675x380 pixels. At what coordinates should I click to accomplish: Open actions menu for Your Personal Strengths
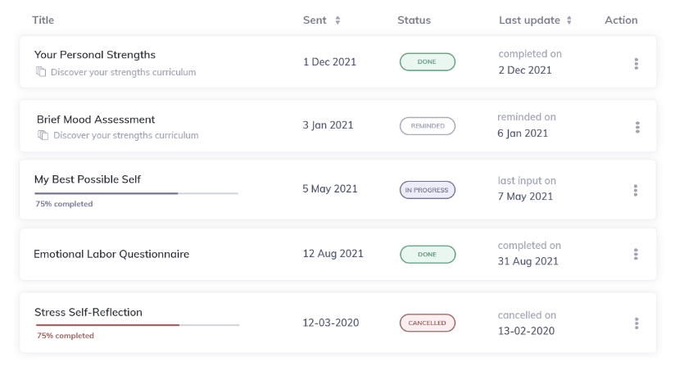pos(636,63)
